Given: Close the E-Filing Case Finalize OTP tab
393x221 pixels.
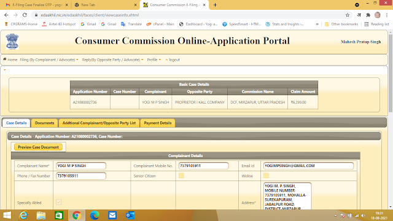Looking at the screenshot, I should pyautogui.click(x=67, y=5).
